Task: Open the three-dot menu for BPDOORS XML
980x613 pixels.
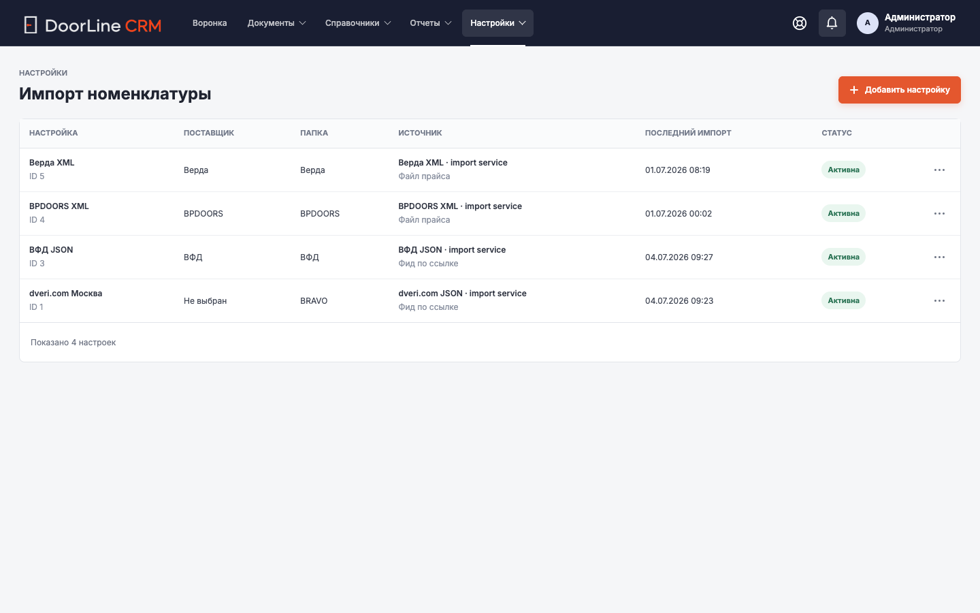Action: [x=939, y=214]
